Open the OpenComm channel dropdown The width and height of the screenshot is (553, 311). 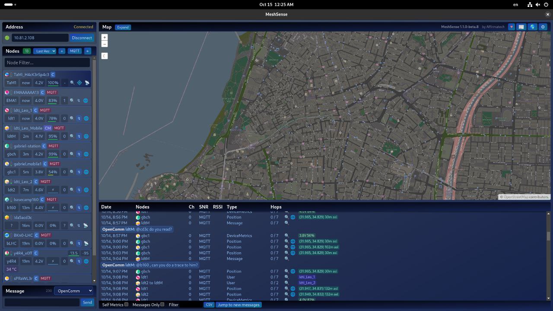[73, 291]
